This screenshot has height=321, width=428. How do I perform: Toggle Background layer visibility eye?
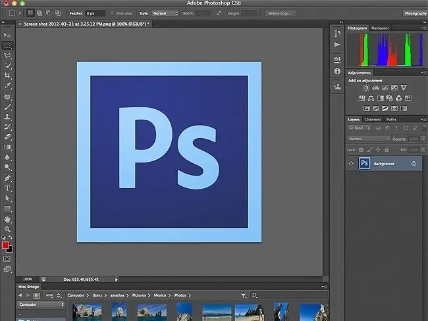pos(352,163)
